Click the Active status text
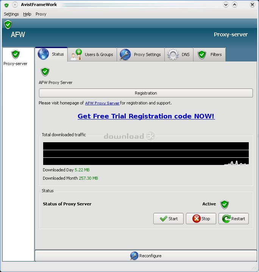 (209, 204)
